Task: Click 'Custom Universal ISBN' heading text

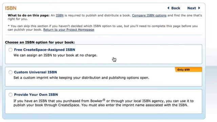Action: [35, 72]
